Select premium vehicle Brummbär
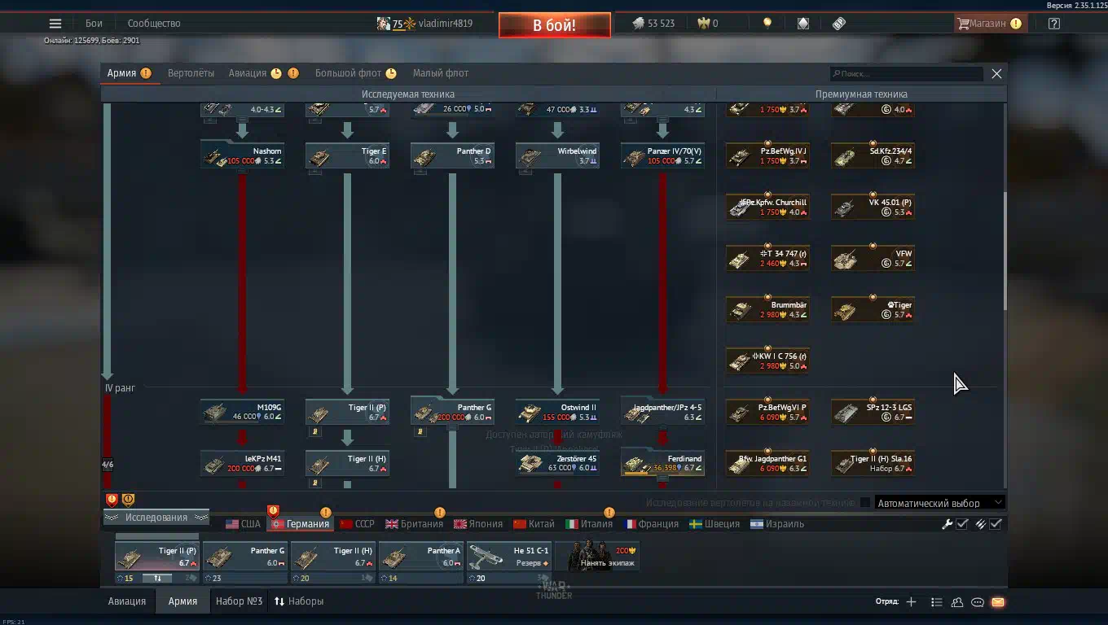This screenshot has height=625, width=1108. [767, 309]
